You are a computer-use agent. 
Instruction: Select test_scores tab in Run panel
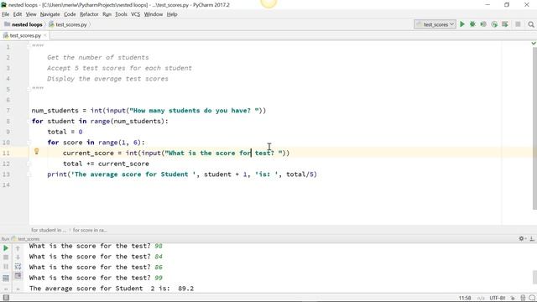click(x=26, y=239)
